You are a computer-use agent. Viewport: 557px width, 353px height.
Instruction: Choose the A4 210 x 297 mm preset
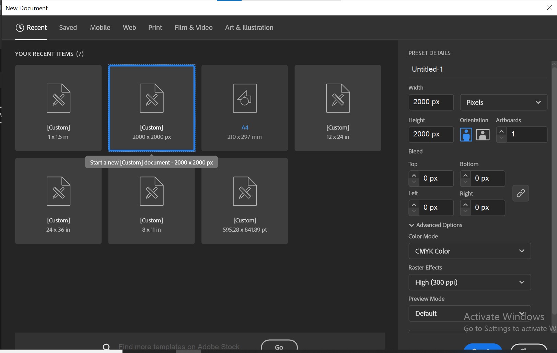tap(245, 108)
